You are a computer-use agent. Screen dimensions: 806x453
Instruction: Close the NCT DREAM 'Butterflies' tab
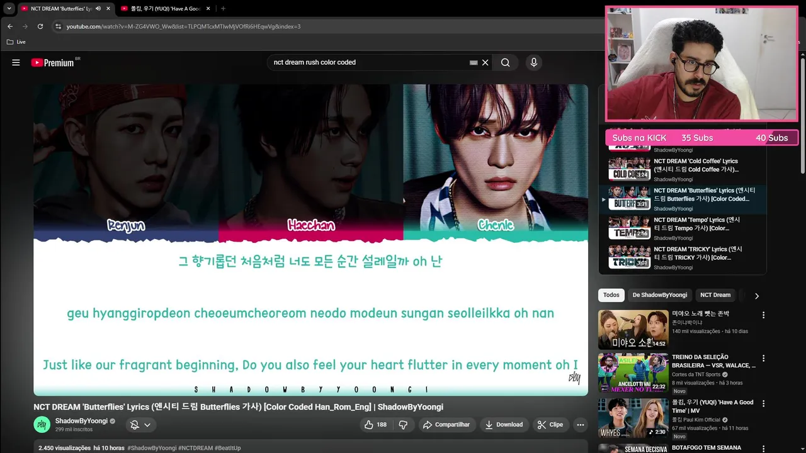click(108, 8)
